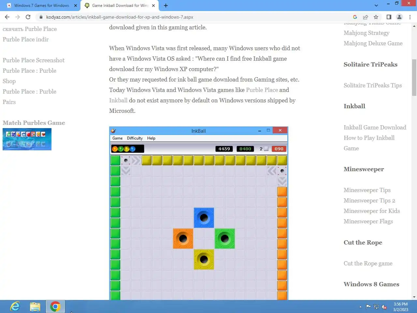Click the Match Purbles Game thumbnail
Screen dimensions: 417x313
point(27,139)
